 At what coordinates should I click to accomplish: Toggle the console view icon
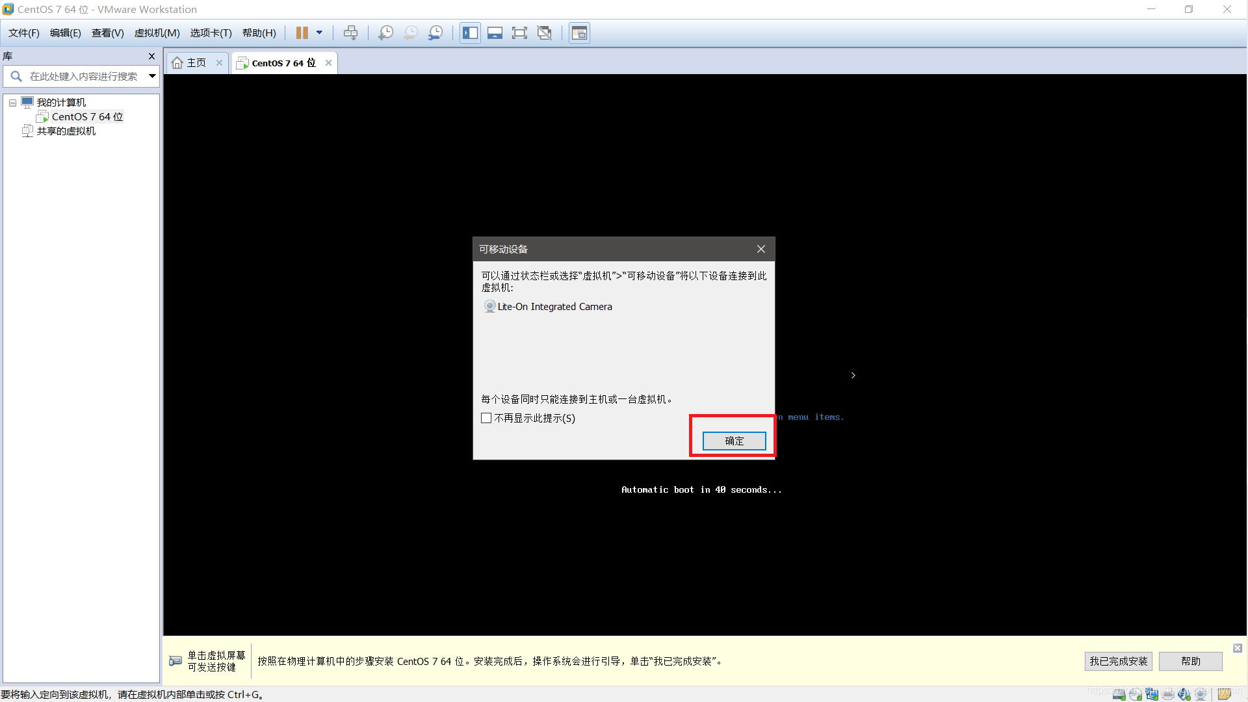point(579,33)
